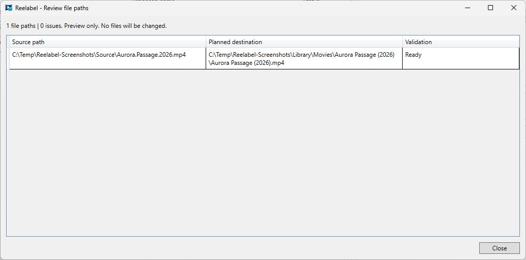The image size is (526, 260).
Task: Minimize the Reelabel window
Action: (x=467, y=8)
